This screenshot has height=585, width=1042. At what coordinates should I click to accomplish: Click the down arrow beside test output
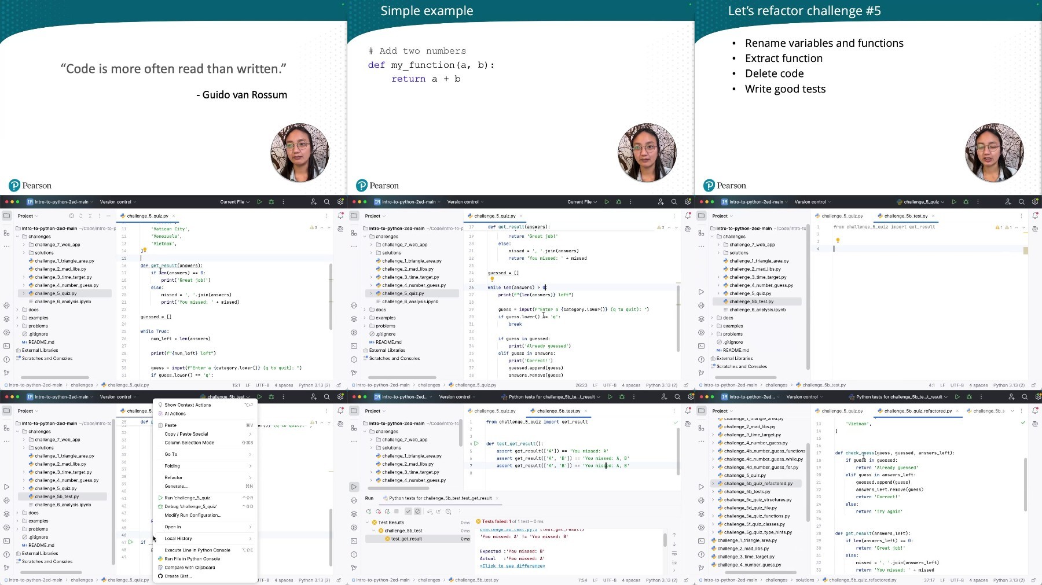pyautogui.click(x=674, y=544)
